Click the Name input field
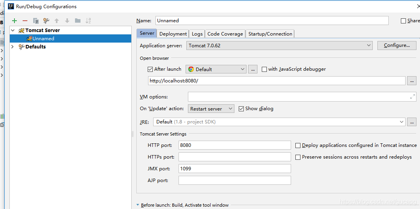This screenshot has height=209, width=420. pyautogui.click(x=272, y=20)
